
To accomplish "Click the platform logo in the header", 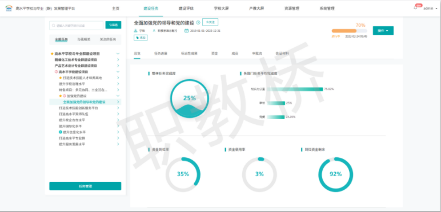I will pos(9,8).
